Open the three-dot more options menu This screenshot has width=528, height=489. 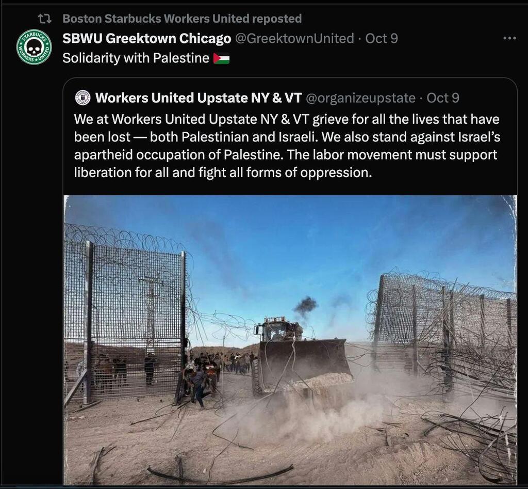pyautogui.click(x=509, y=38)
